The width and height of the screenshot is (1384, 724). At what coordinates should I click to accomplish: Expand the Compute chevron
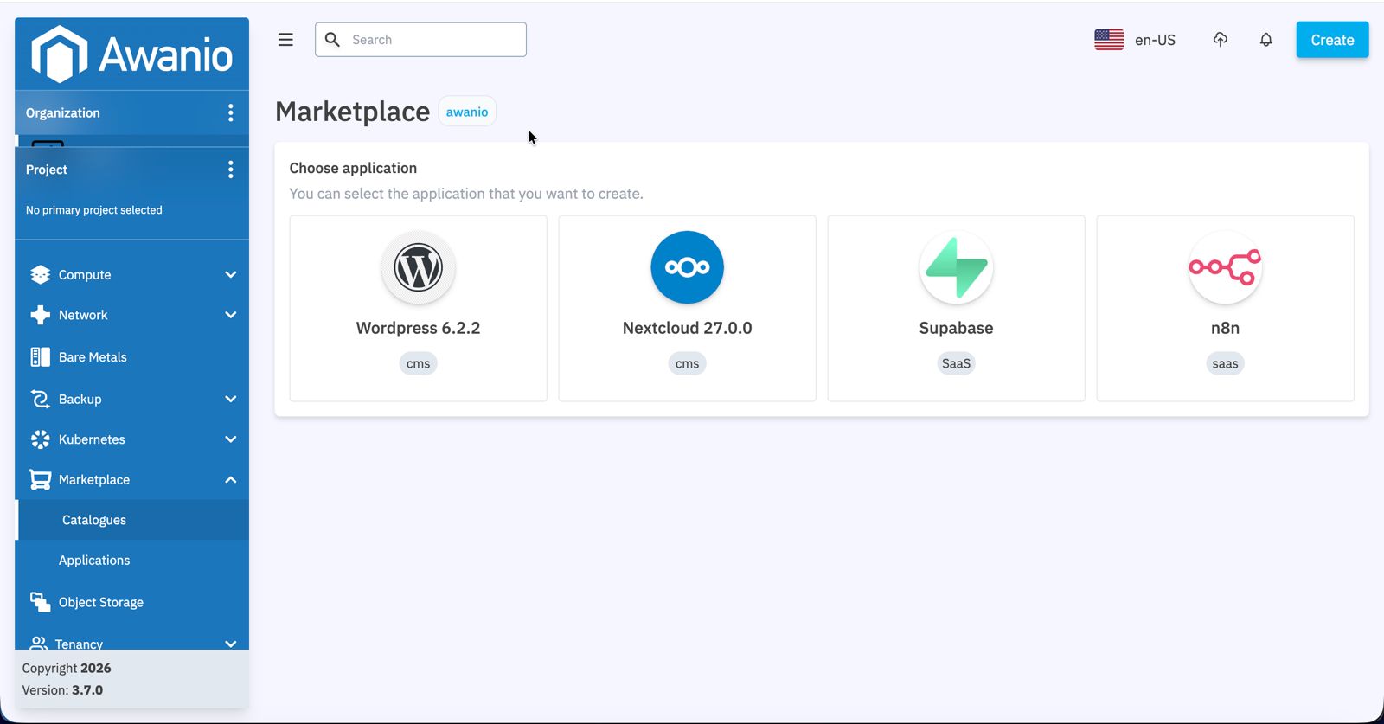point(231,275)
